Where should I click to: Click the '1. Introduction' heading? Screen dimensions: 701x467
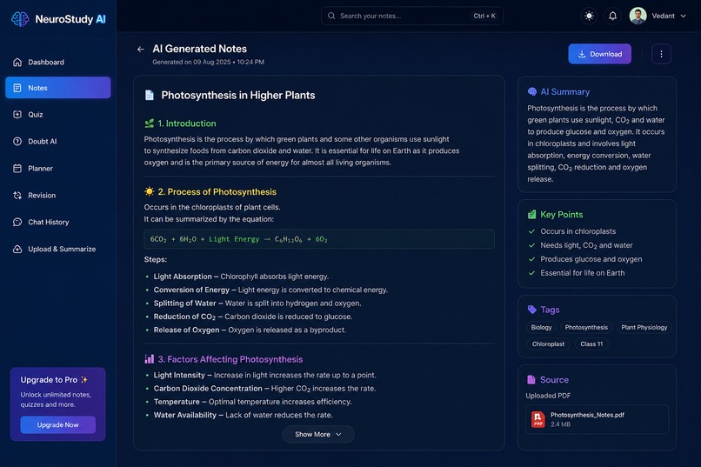[186, 123]
